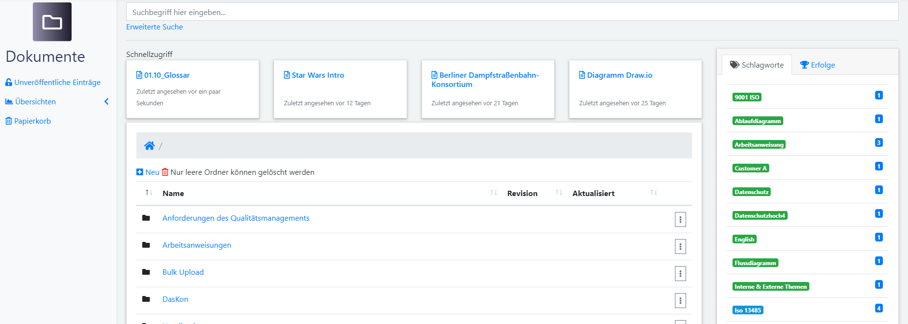This screenshot has width=908, height=324.
Task: Sort by the Aktualisiert column arrows
Action: (x=654, y=193)
